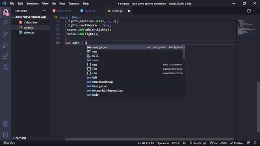The image size is (260, 146).
Task: Click the feedback icon in status bar
Action: 248,143
